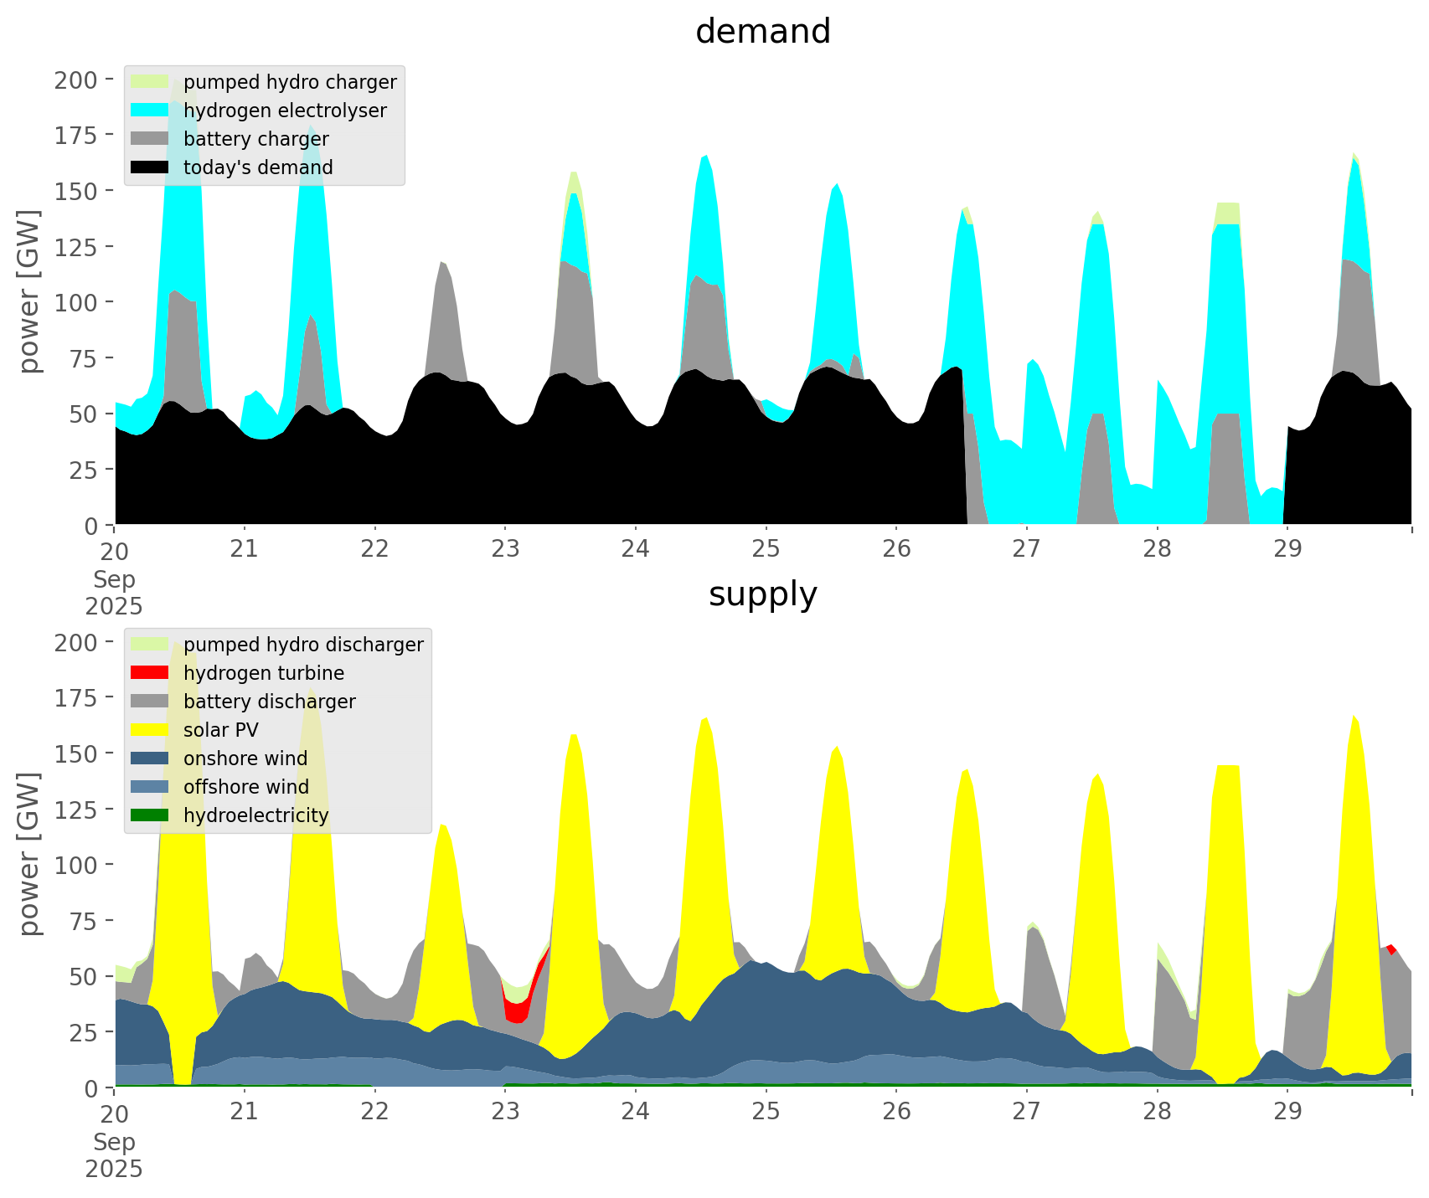Select the cyan hydrogen electrolyser legend swatch
1429x1198 pixels.
tap(150, 111)
